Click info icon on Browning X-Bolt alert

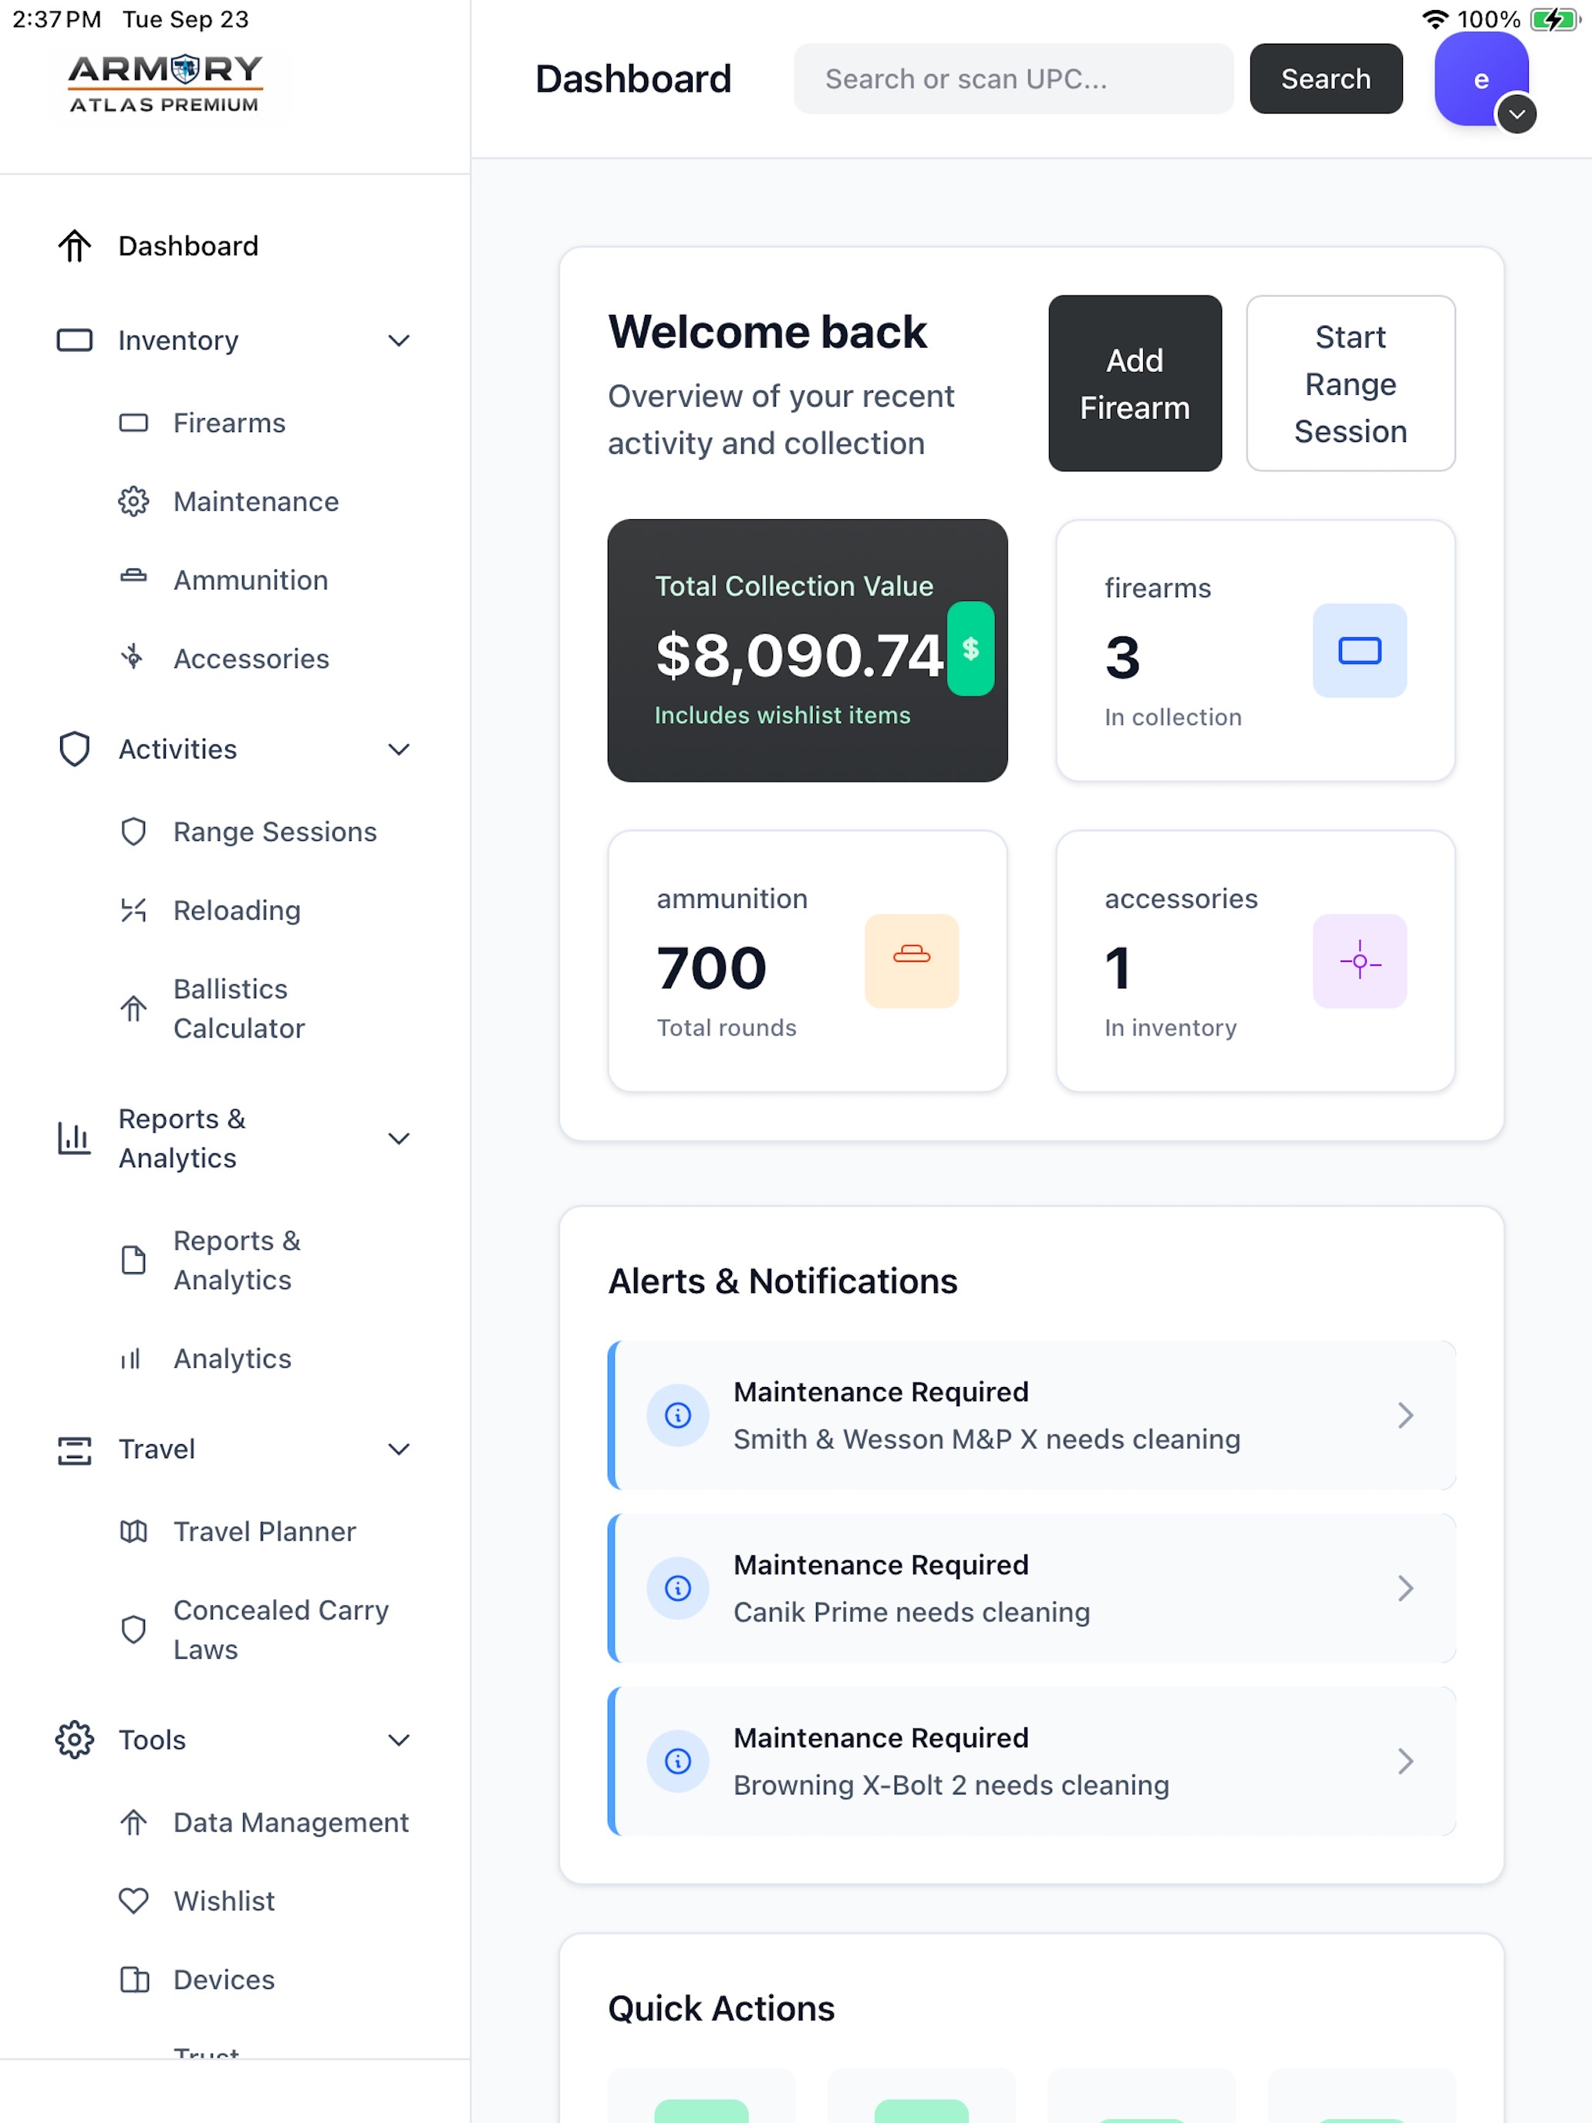(x=679, y=1761)
